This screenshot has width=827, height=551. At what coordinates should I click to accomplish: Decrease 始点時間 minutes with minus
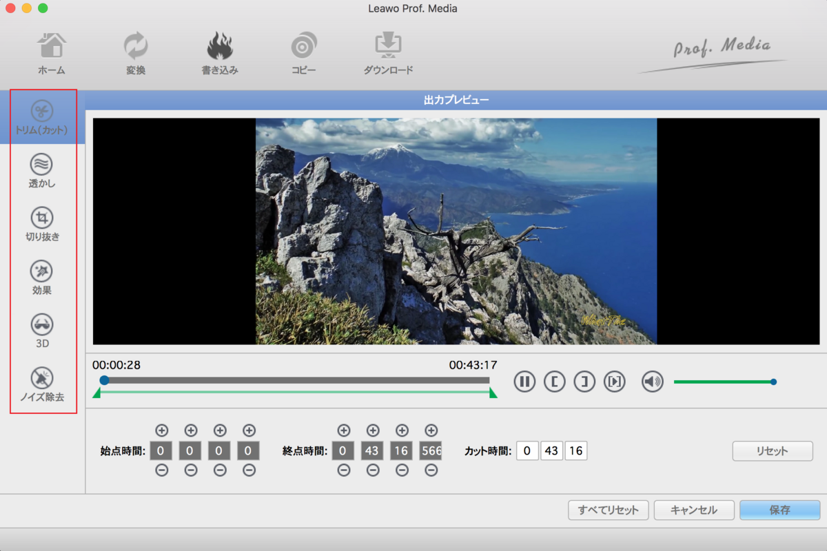[191, 470]
